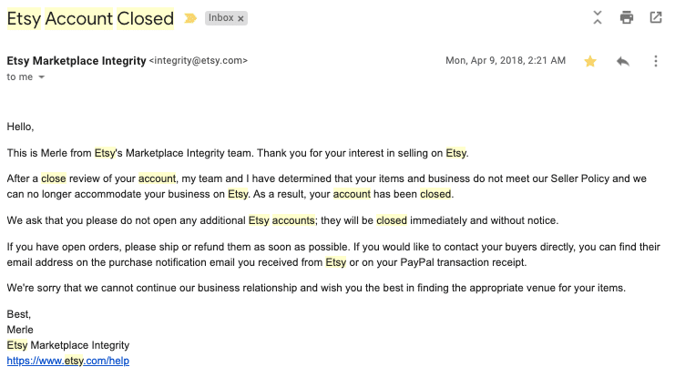Remove the Inbox label with the x

pyautogui.click(x=240, y=18)
